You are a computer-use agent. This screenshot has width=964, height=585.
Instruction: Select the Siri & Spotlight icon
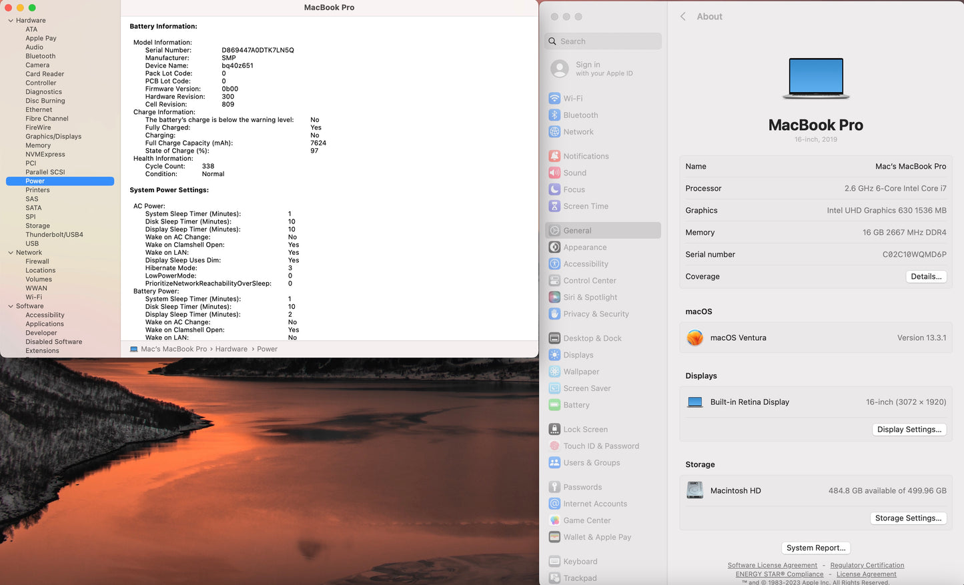pyautogui.click(x=554, y=298)
